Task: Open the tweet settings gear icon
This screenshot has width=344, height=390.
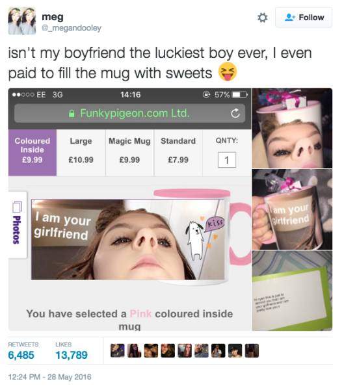Action: coord(262,18)
